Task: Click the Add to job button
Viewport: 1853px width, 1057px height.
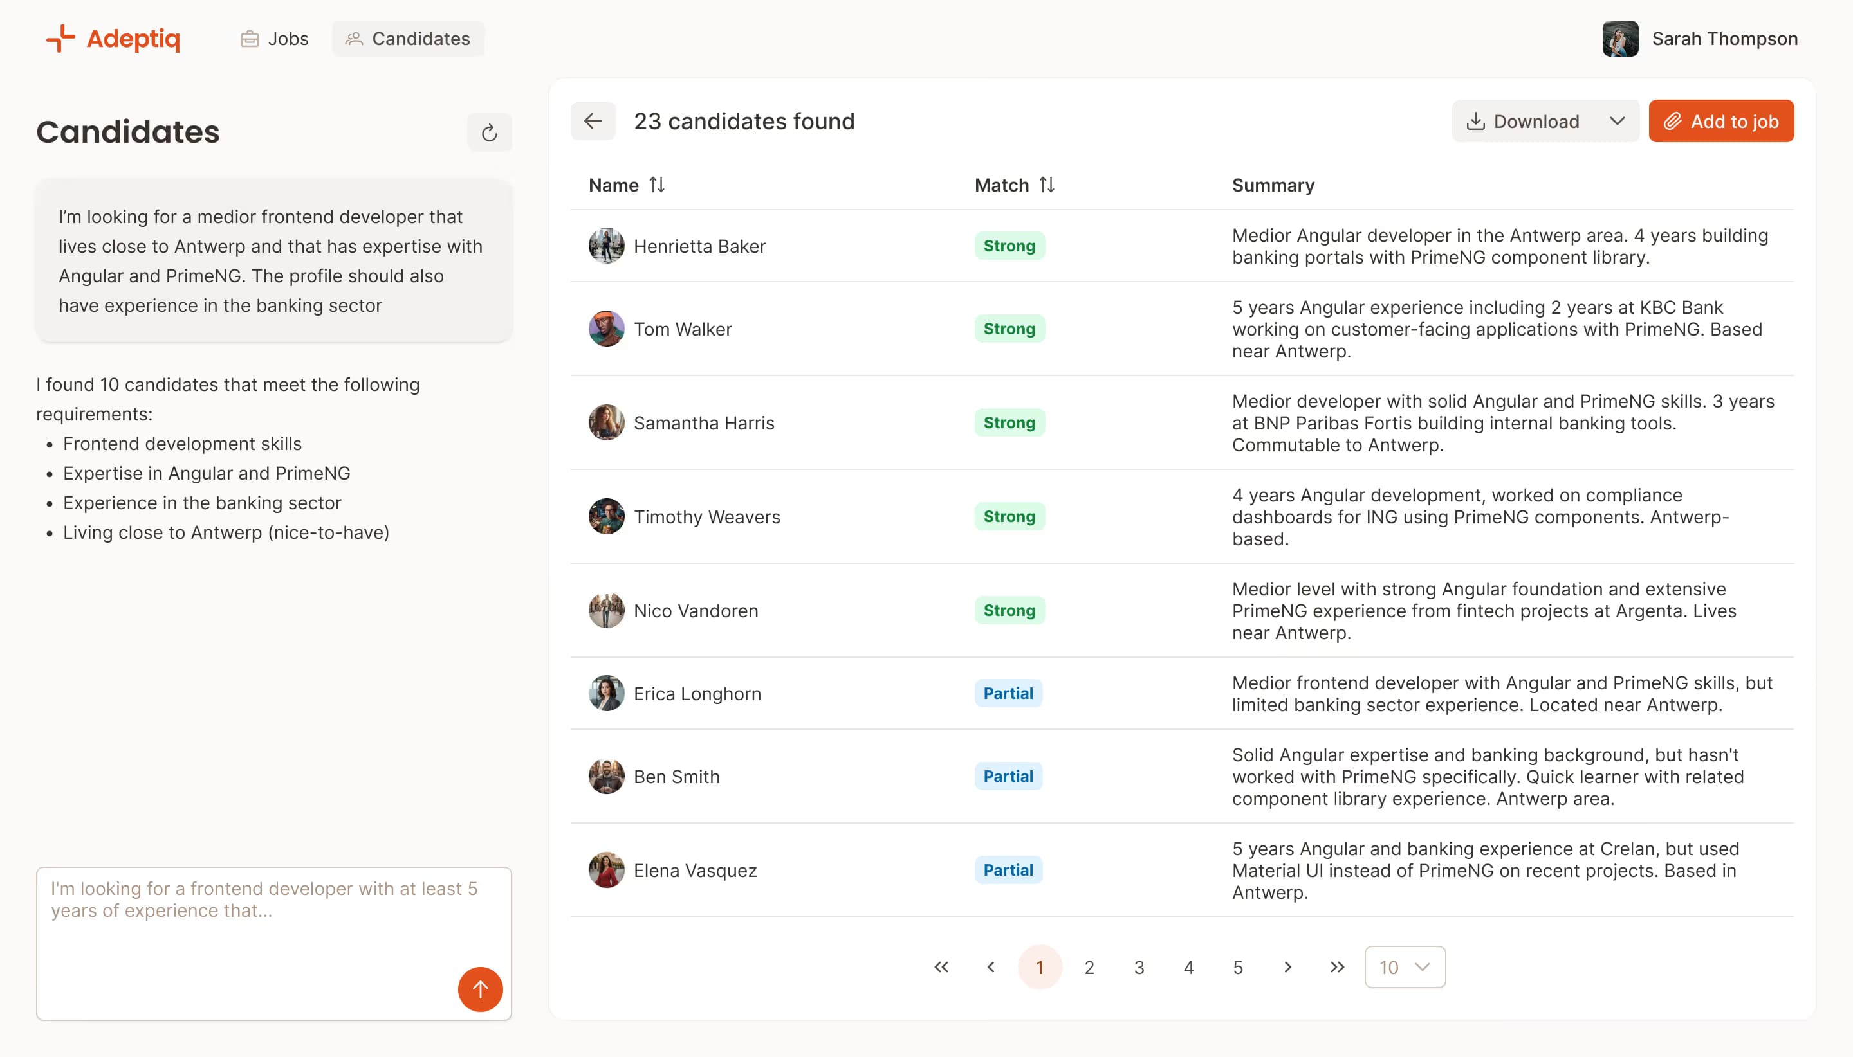Action: [1721, 120]
